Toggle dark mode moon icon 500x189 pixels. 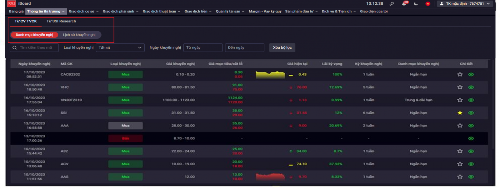(x=416, y=4)
